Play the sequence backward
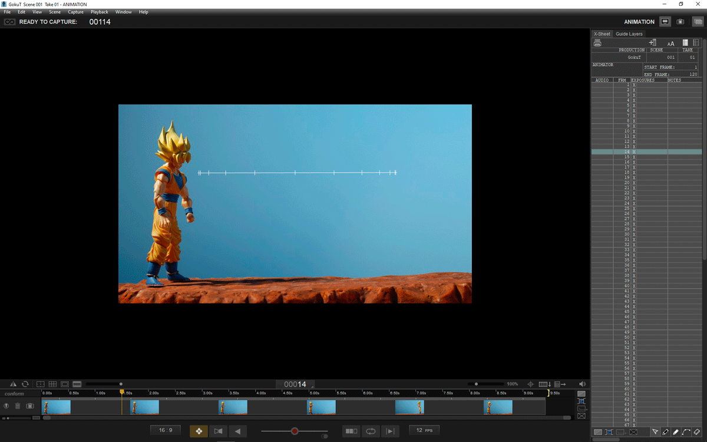The width and height of the screenshot is (707, 442). point(237,431)
